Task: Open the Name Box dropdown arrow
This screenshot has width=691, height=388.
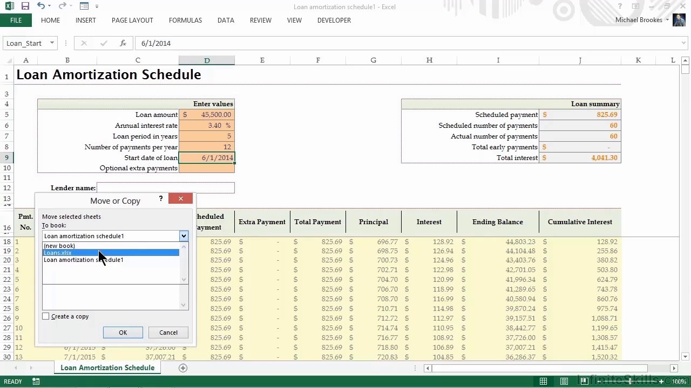Action: click(52, 43)
